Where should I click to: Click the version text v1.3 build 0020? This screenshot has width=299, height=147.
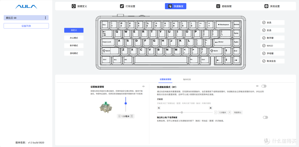coord(37,142)
